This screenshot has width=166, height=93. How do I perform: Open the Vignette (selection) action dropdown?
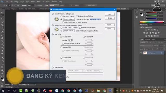click(x=94, y=71)
